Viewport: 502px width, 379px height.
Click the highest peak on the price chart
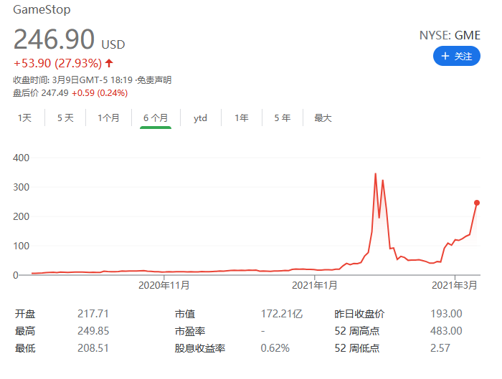(376, 174)
